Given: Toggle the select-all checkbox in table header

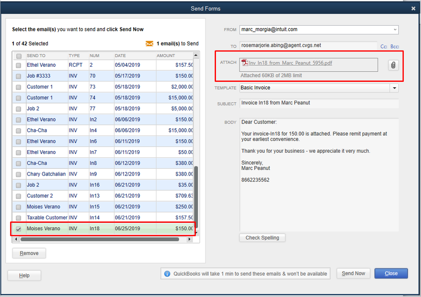Looking at the screenshot, I should 19,56.
